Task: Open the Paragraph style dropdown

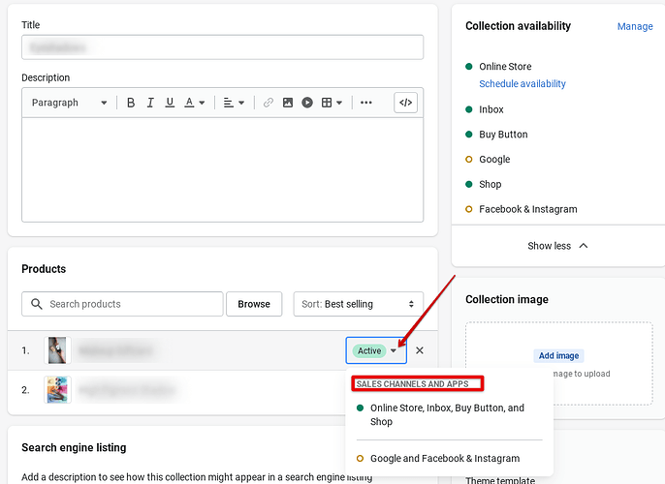Action: click(x=69, y=103)
